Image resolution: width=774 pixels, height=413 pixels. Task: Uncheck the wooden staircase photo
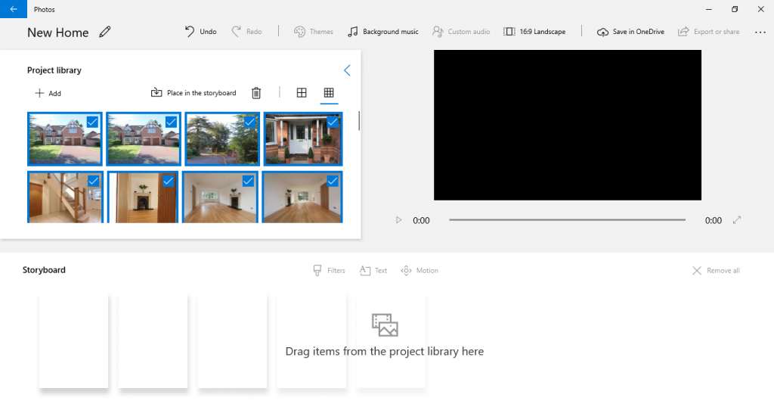point(93,182)
